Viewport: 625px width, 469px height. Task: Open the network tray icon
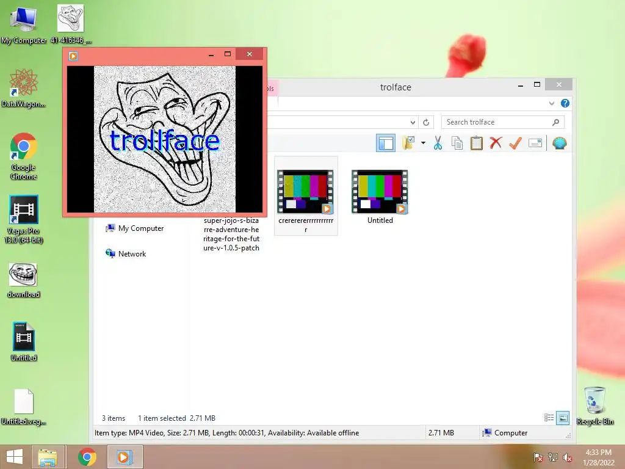tap(553, 457)
